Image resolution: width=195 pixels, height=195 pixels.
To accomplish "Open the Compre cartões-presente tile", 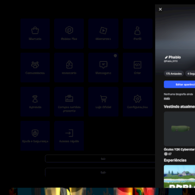I will [x=69, y=101].
